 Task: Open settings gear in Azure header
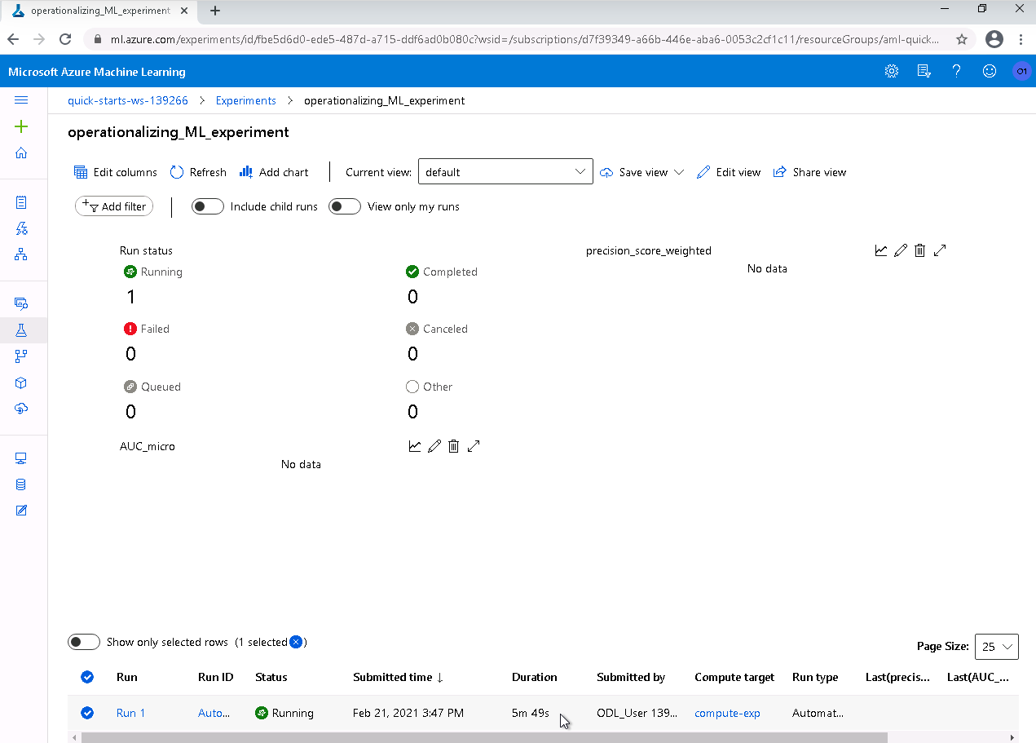[x=892, y=71]
